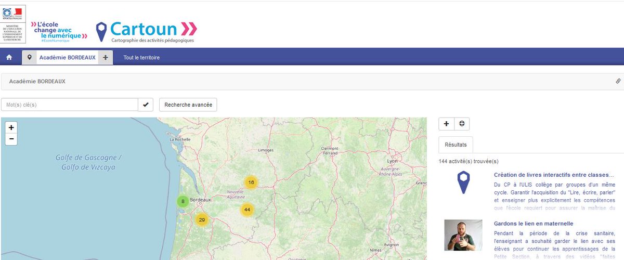Click the '144 activité(s) trouvée(s)' text

pyautogui.click(x=469, y=161)
